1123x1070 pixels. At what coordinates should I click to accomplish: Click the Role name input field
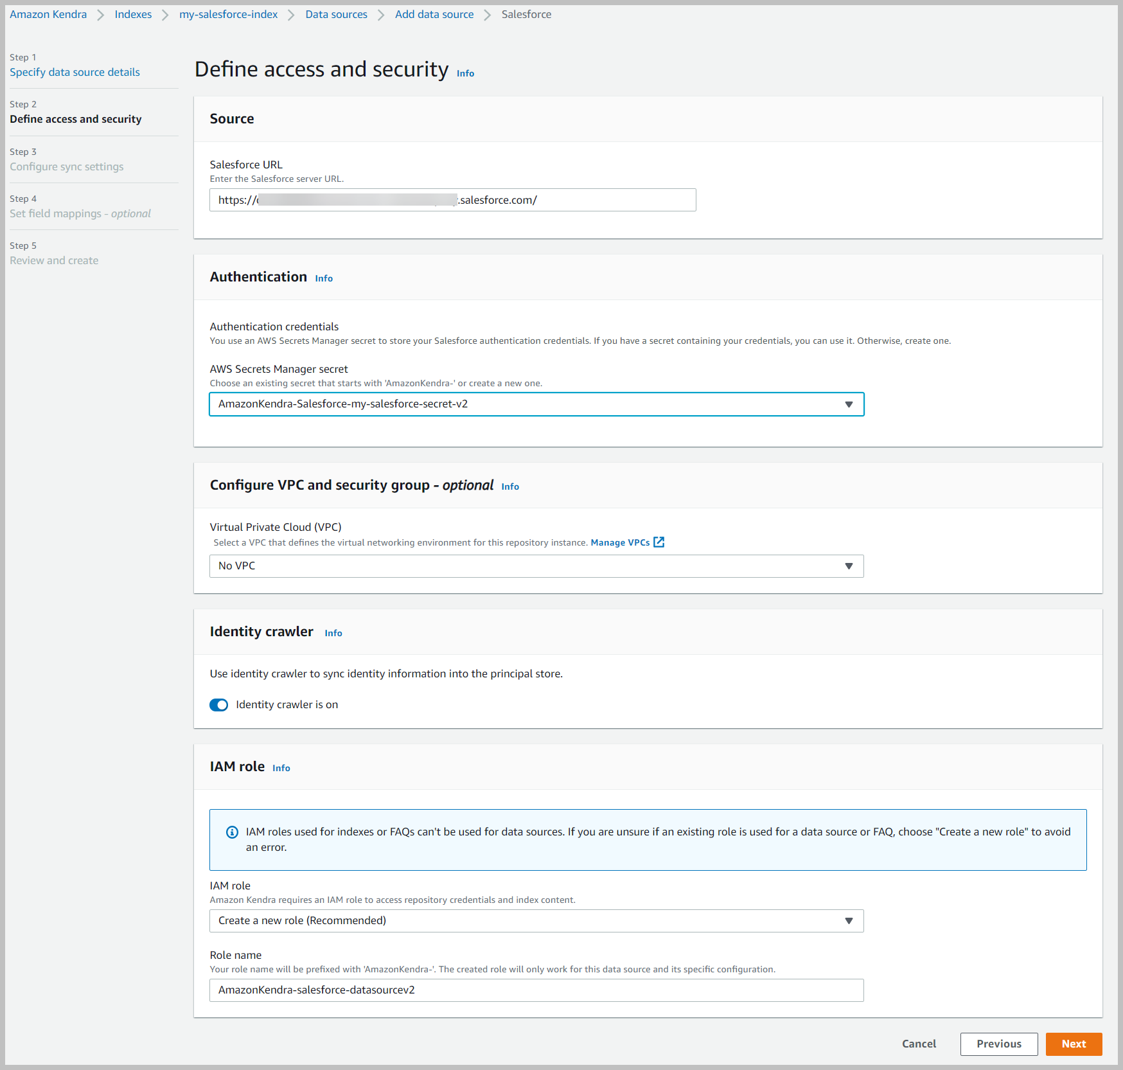click(536, 990)
